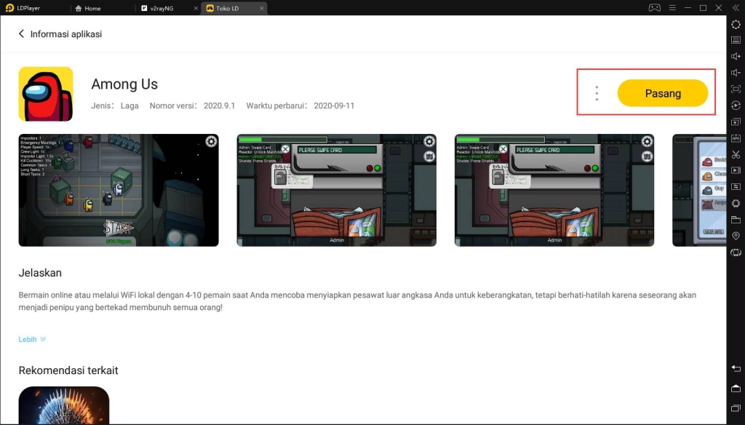Close the v2rayNG tab

click(196, 8)
